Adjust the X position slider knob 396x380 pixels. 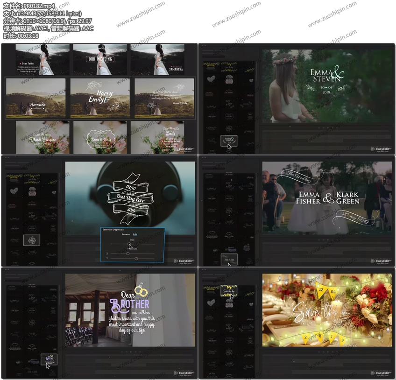[128, 253]
